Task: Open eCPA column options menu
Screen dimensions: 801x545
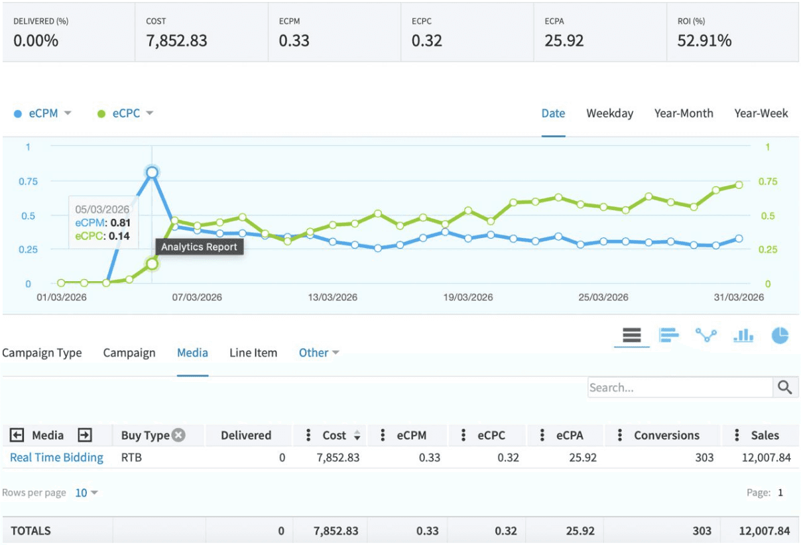Action: pyautogui.click(x=542, y=436)
